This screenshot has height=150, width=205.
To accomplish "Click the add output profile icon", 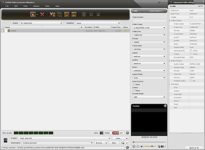I will click(x=74, y=14).
